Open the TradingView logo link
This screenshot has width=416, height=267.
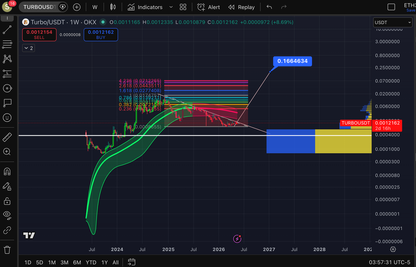coord(29,235)
